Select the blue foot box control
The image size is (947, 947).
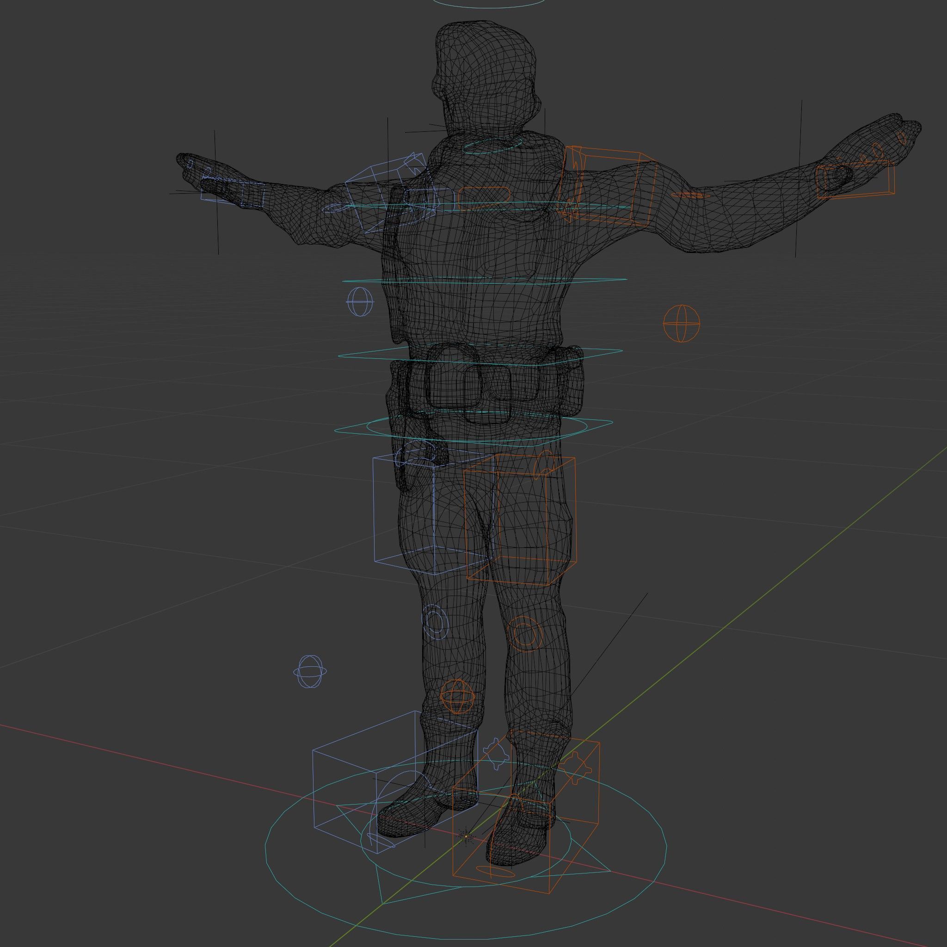coord(394,782)
